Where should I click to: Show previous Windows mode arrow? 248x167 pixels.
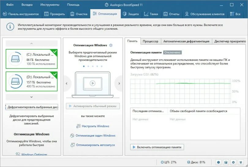(x=66, y=83)
